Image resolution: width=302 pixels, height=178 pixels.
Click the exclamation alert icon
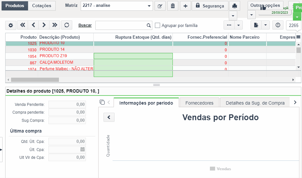278,25
